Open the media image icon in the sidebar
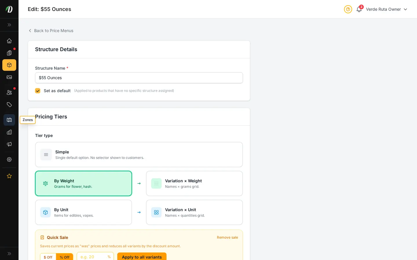Viewport: 417px width, 260px height. (9, 77)
